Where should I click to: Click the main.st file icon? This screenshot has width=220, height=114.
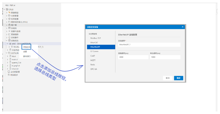(x=10, y=59)
